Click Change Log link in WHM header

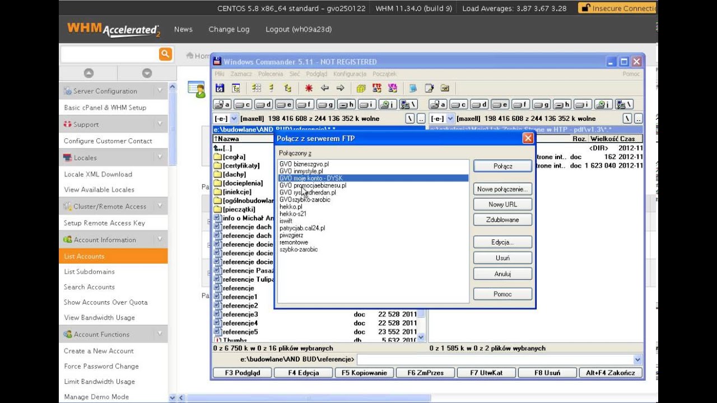[x=229, y=29]
